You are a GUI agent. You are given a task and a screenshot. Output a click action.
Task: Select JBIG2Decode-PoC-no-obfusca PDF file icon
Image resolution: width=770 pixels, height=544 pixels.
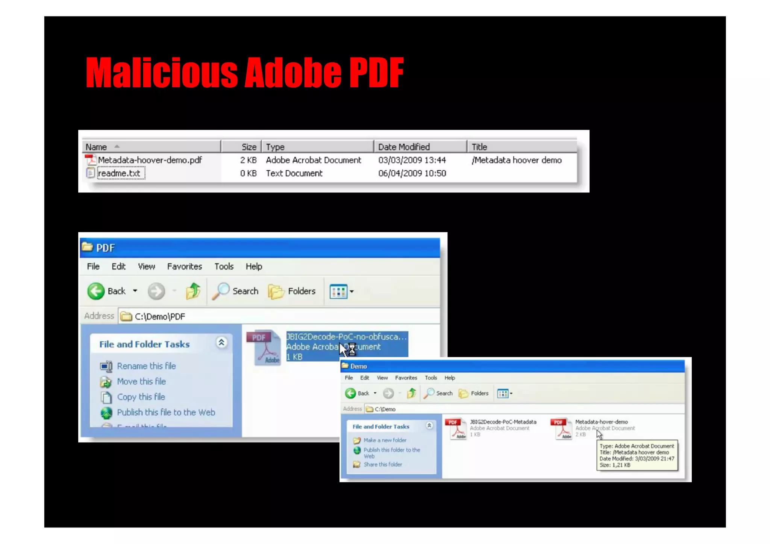point(264,347)
